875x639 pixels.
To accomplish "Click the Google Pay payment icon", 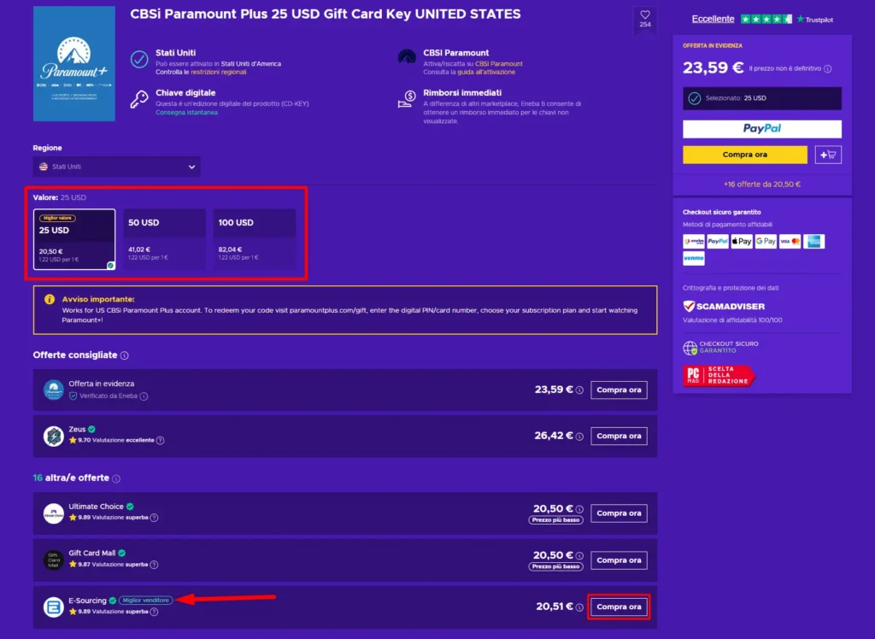I will (766, 241).
